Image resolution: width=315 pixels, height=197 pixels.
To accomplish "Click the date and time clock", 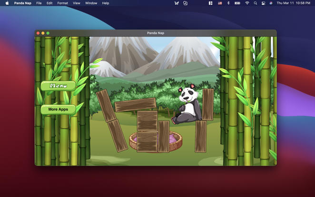I will pos(294,3).
